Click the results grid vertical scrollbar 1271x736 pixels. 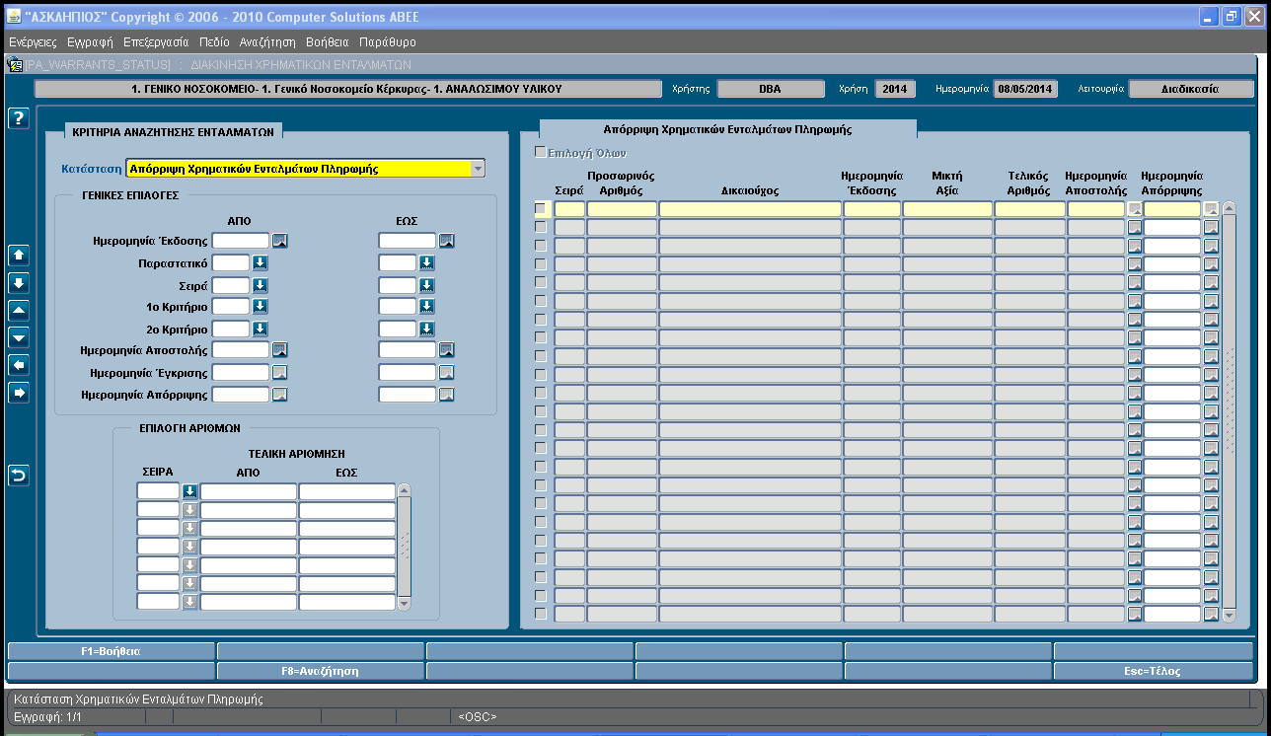[x=1229, y=411]
